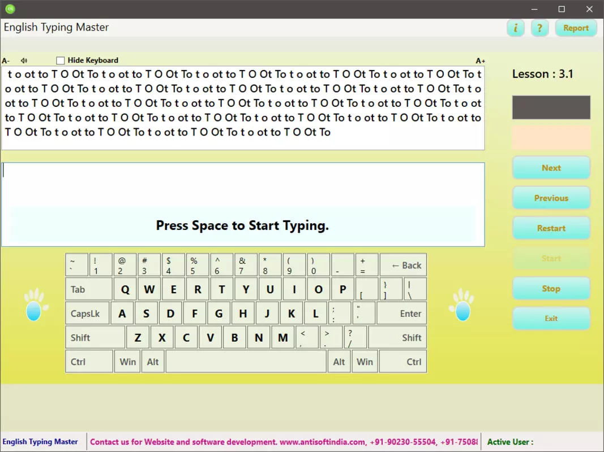Click the on-screen Back key
The width and height of the screenshot is (604, 452).
tap(403, 265)
